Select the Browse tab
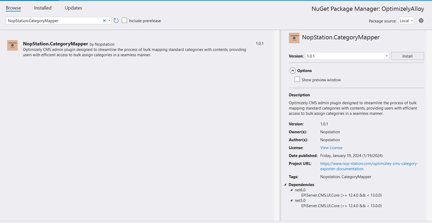The image size is (432, 223). point(13,8)
